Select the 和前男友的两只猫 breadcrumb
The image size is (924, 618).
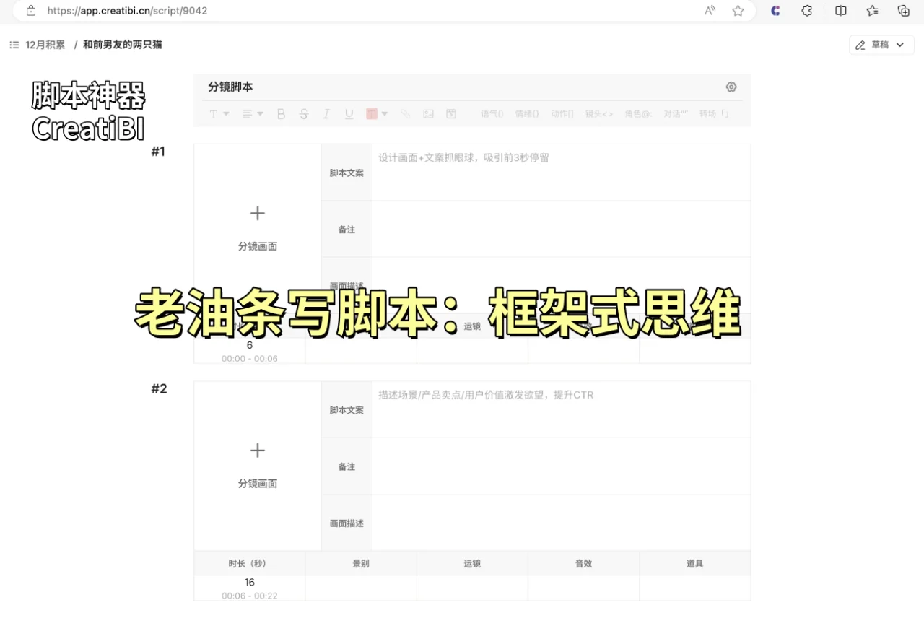122,44
